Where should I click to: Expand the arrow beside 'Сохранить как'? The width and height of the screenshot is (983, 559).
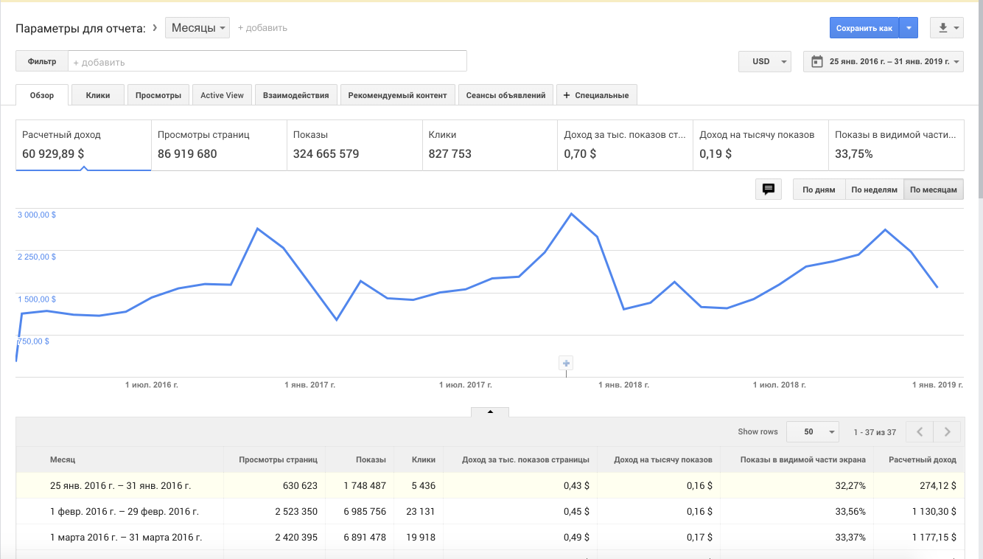[909, 28]
